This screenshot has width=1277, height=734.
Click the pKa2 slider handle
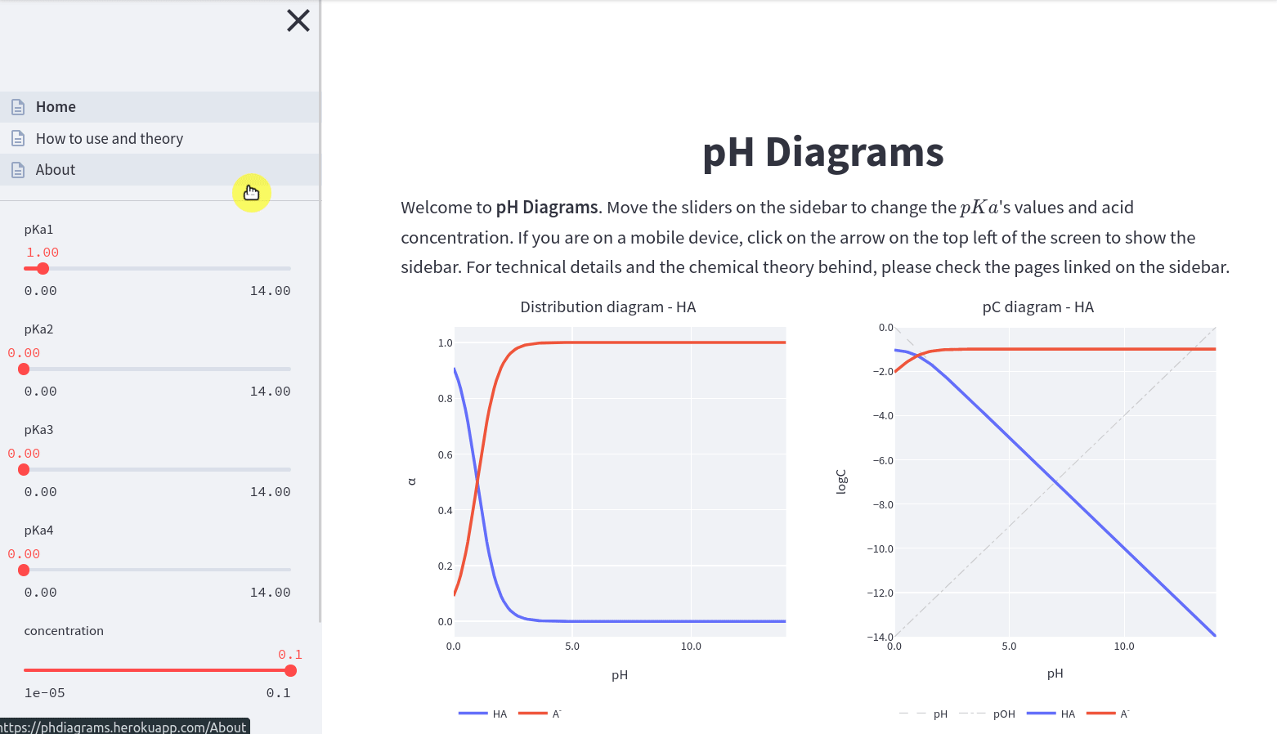(x=24, y=369)
